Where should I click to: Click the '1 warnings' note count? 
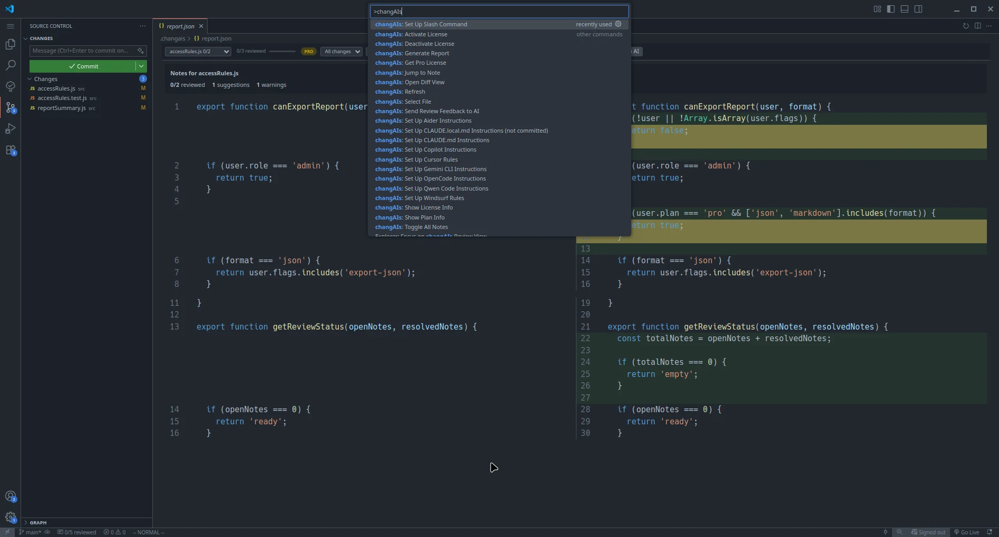coord(271,85)
